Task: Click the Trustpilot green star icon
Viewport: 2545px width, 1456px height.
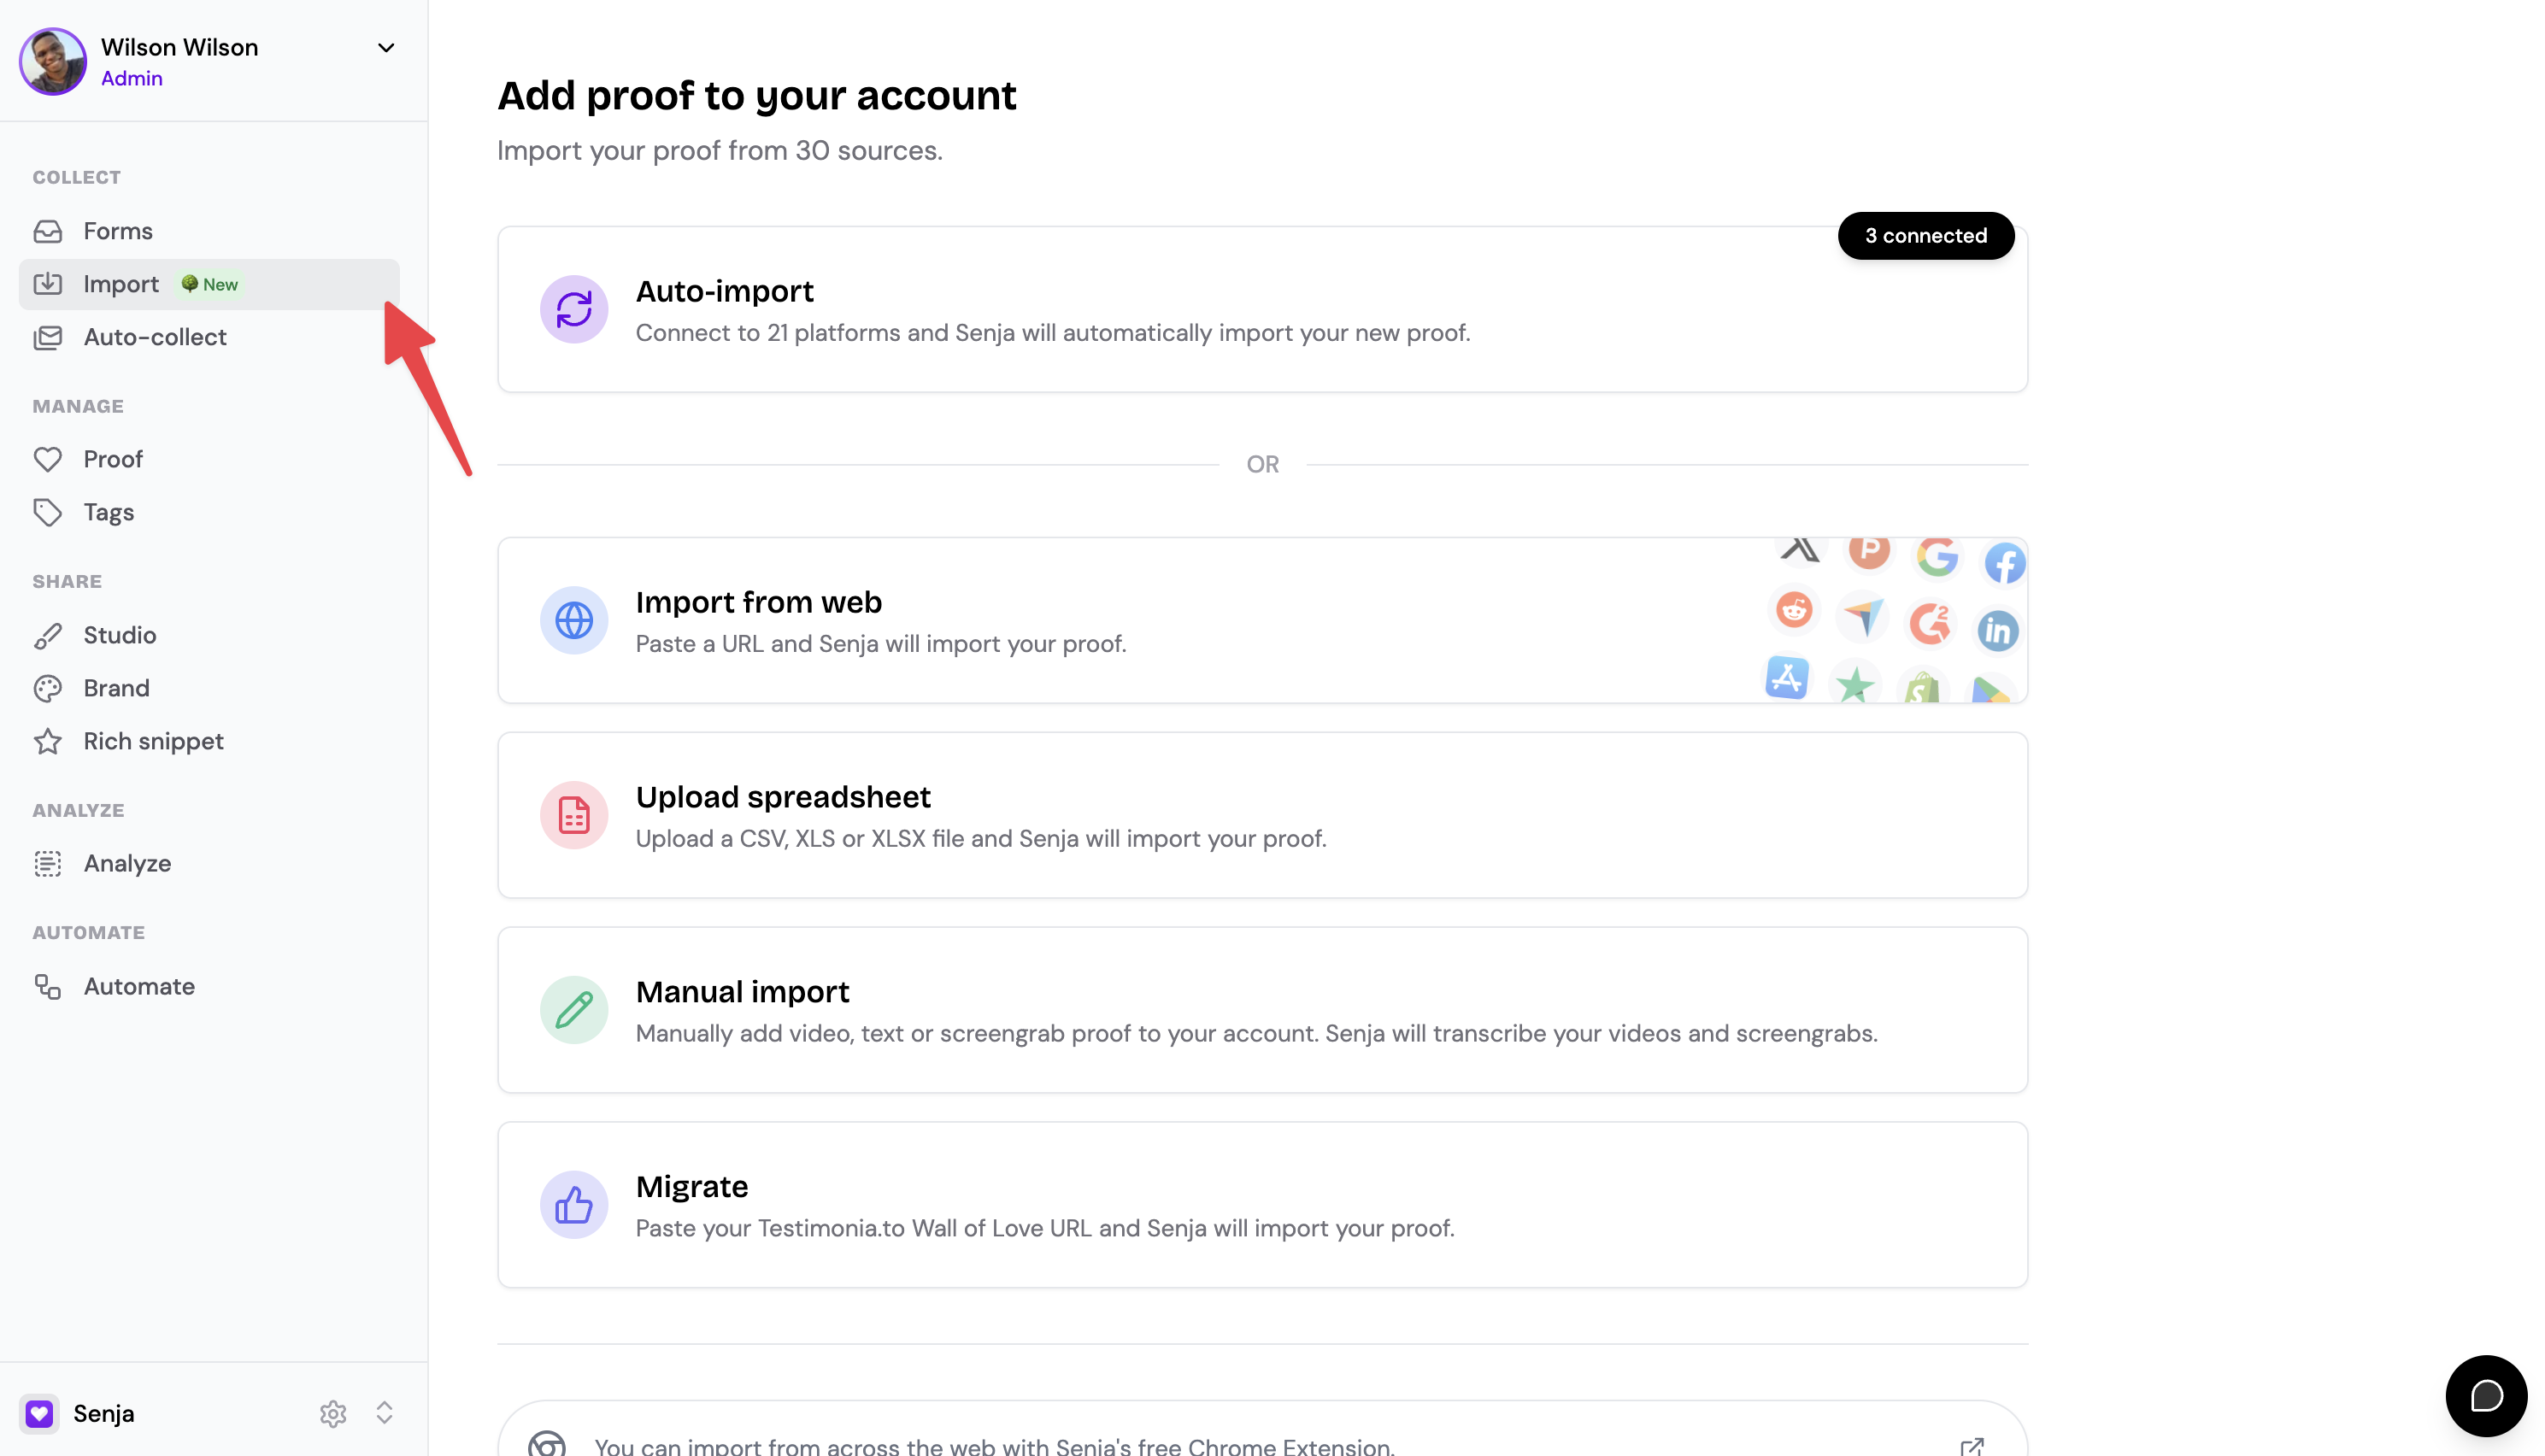Action: click(1855, 686)
